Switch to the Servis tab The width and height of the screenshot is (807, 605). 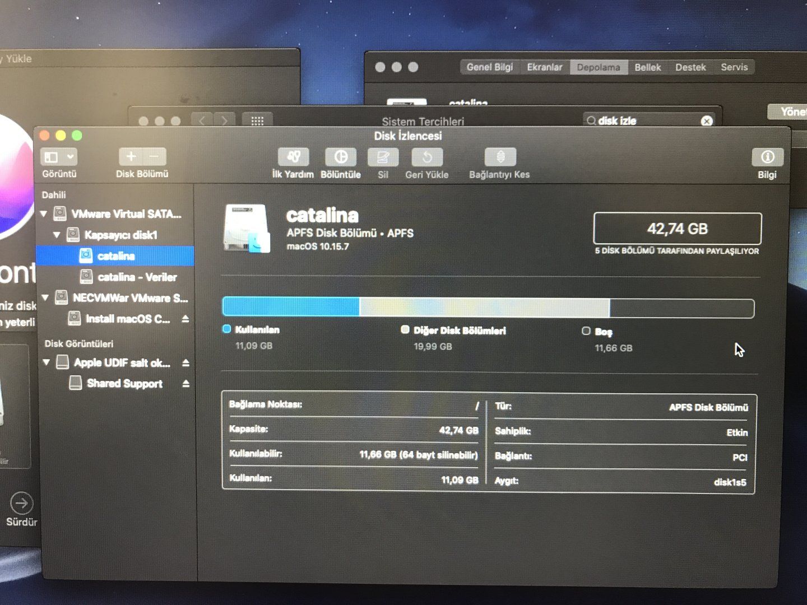coord(734,67)
